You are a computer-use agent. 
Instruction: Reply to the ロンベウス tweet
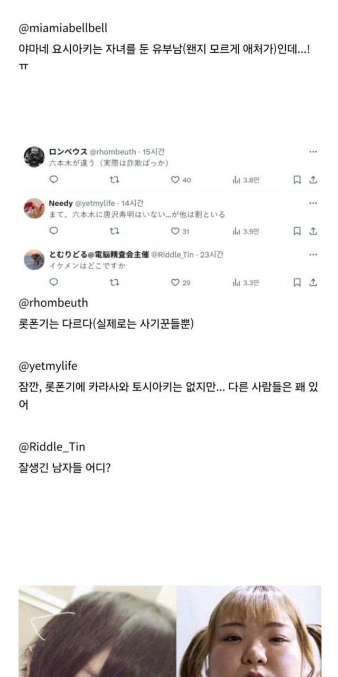click(53, 180)
